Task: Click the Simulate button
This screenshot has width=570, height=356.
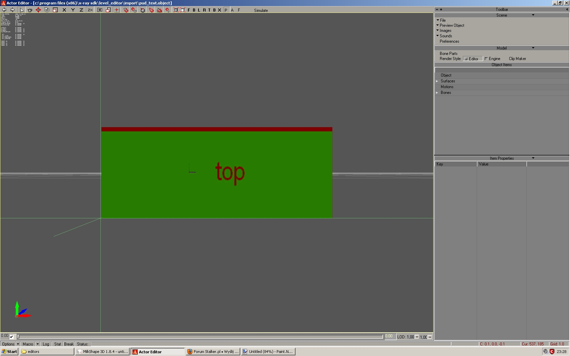Action: pyautogui.click(x=261, y=11)
